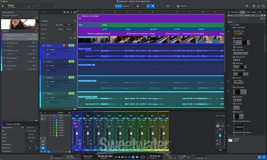Viewport: 267px width, 160px height.
Task: Expand the Compressor effect entry
Action: click(232, 87)
